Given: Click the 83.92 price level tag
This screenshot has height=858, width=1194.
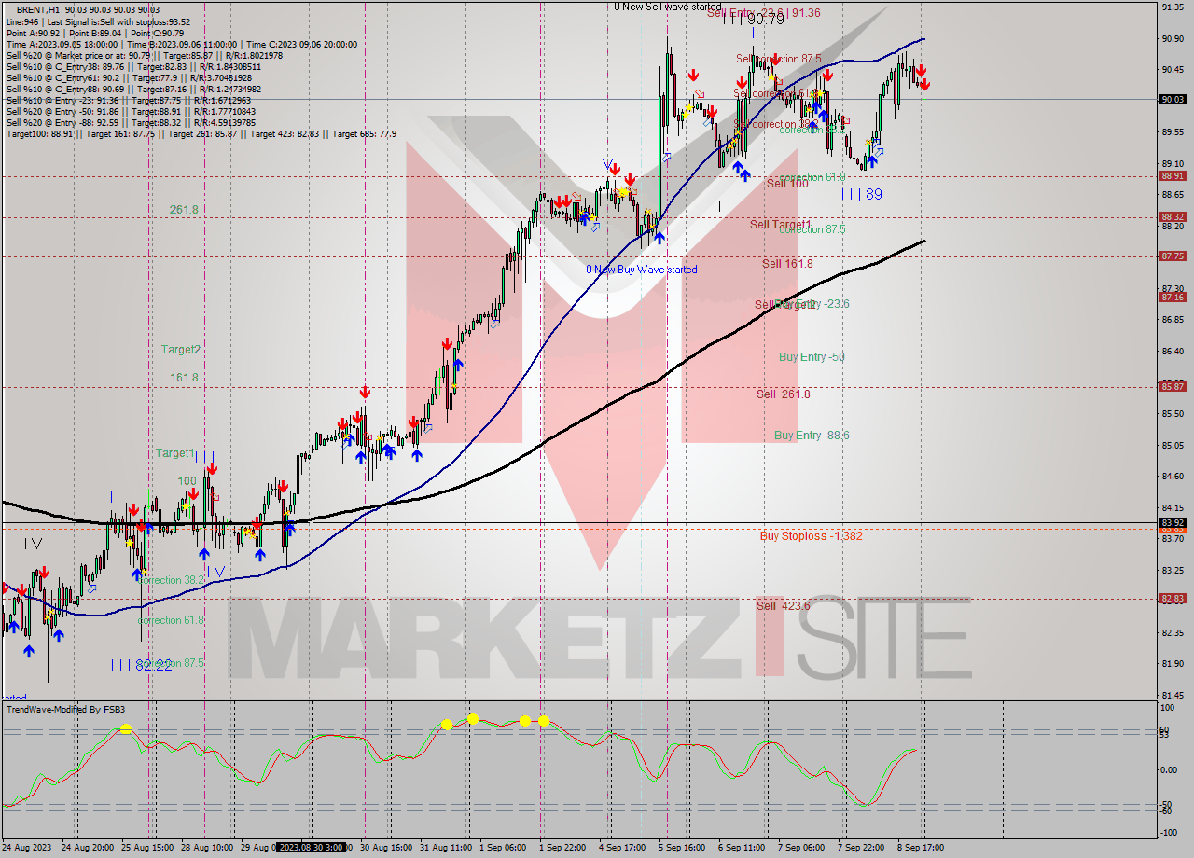Looking at the screenshot, I should tap(1173, 522).
